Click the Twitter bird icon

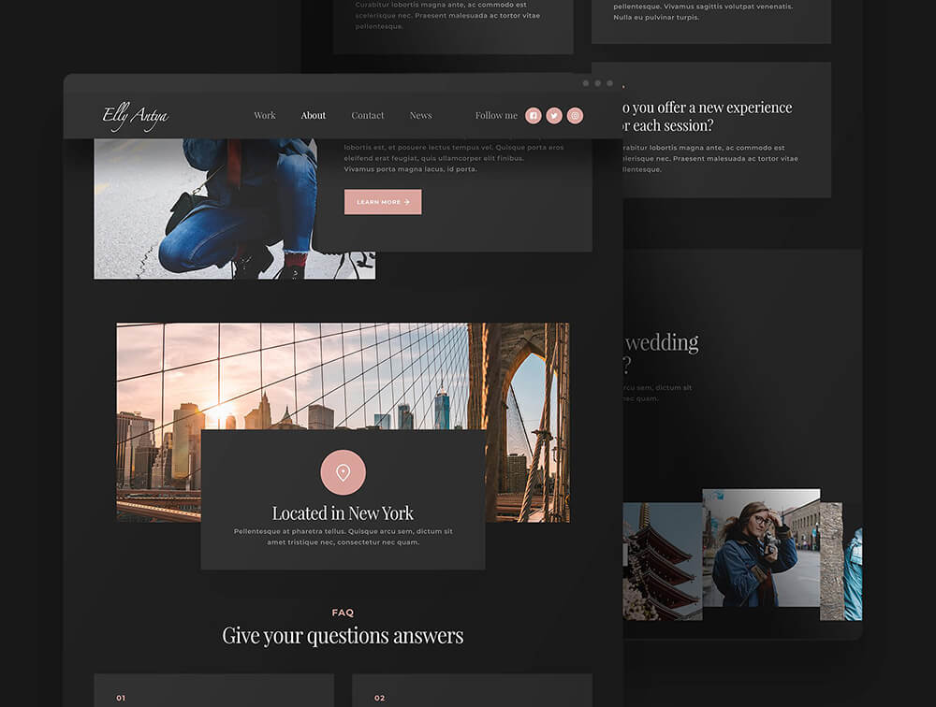[554, 116]
